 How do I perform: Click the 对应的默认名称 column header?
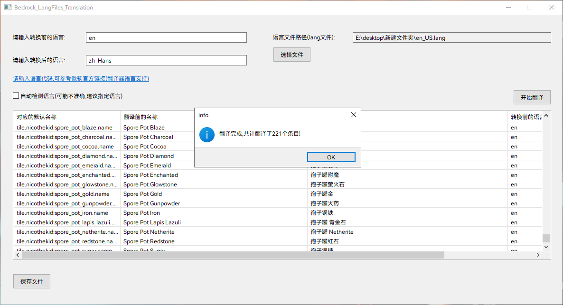click(66, 117)
